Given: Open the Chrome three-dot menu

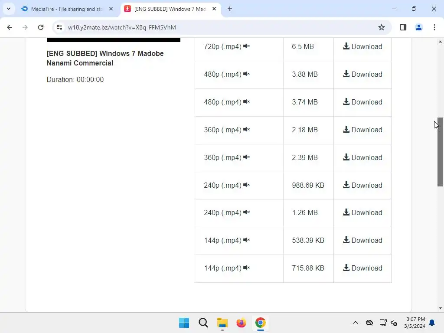Looking at the screenshot, I should (x=434, y=27).
